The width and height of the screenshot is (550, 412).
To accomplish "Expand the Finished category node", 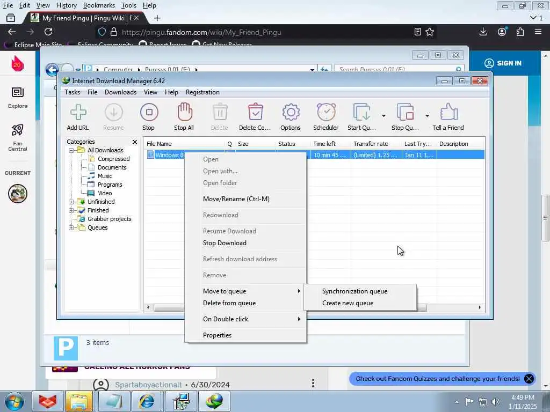I will (71, 210).
